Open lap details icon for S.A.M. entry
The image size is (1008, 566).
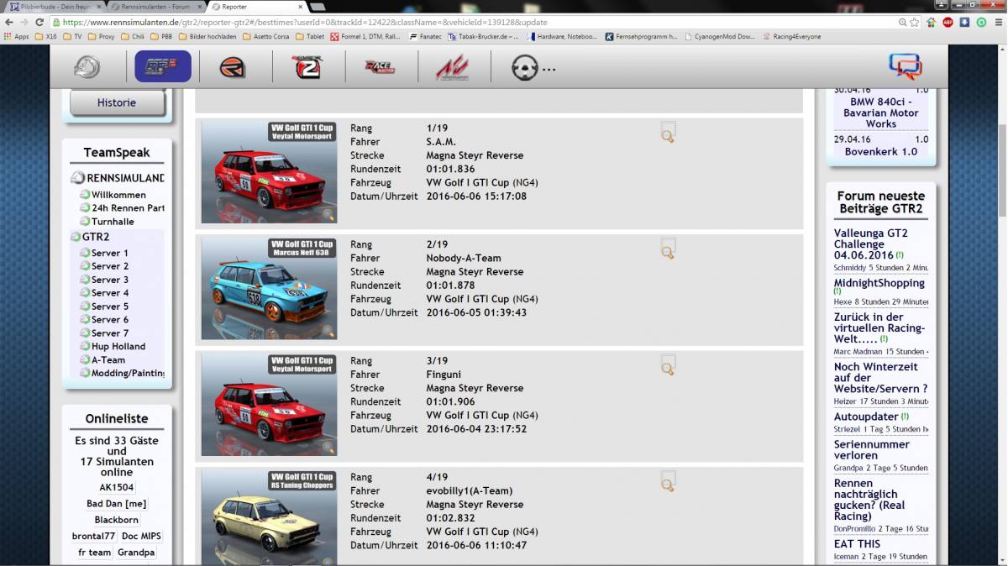668,133
